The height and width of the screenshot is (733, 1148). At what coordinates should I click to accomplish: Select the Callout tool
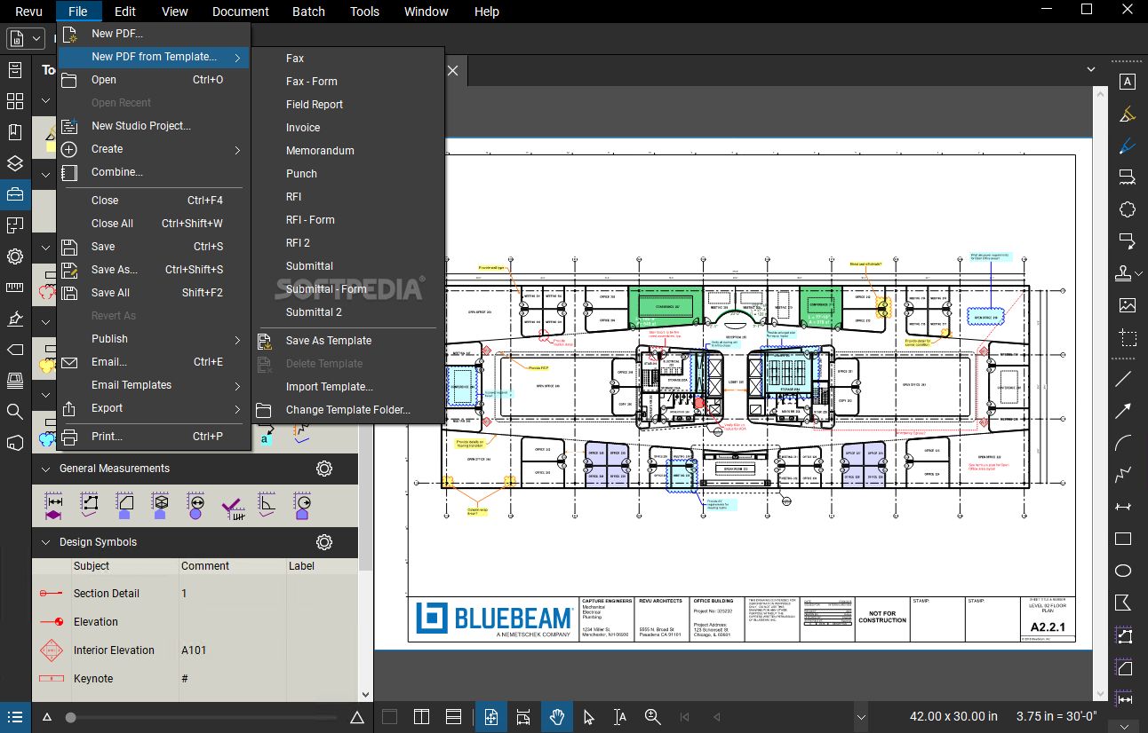click(1127, 241)
